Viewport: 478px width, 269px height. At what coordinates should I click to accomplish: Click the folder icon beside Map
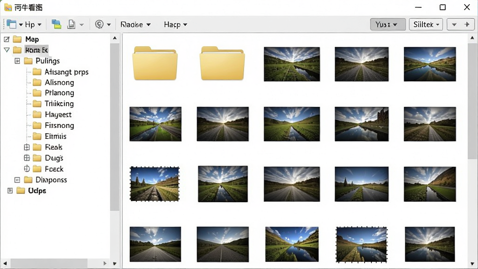tap(17, 39)
